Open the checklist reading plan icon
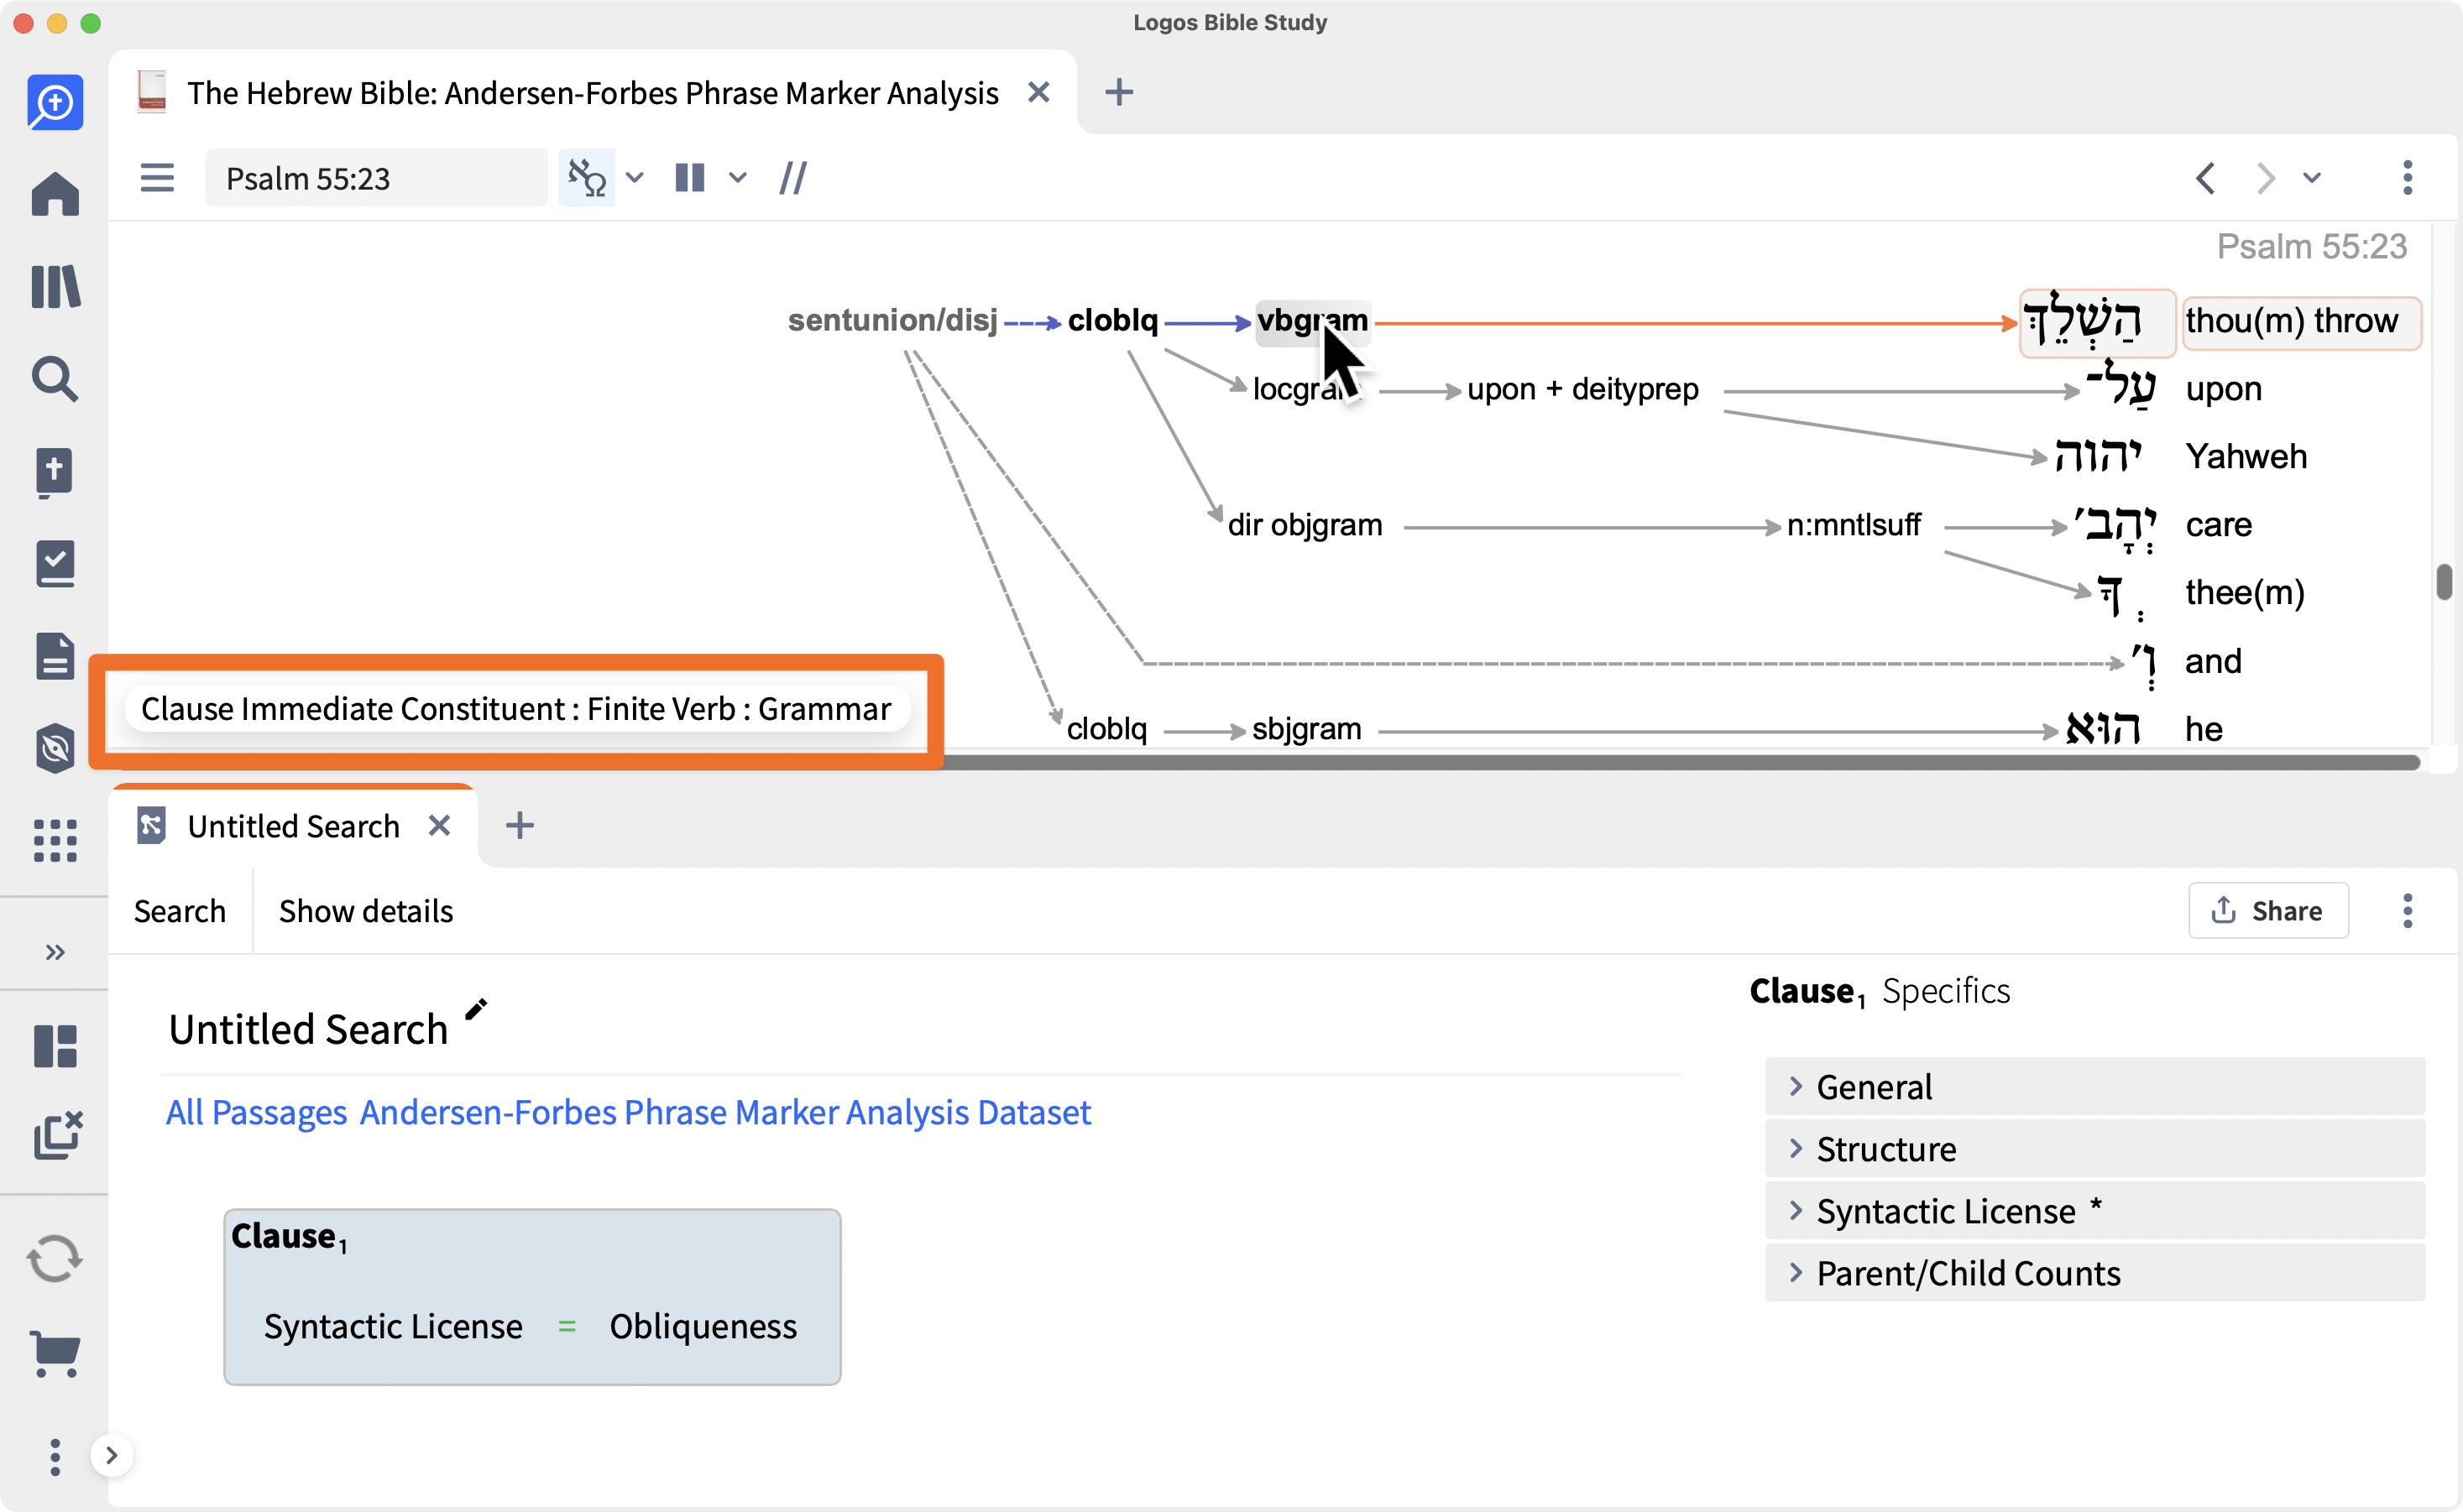This screenshot has width=2463, height=1512. click(x=55, y=564)
